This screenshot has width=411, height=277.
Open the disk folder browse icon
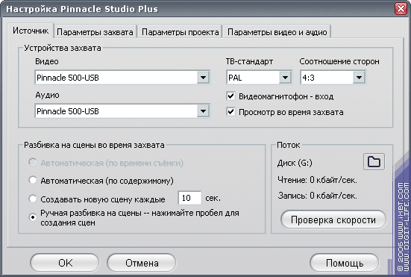click(x=374, y=162)
